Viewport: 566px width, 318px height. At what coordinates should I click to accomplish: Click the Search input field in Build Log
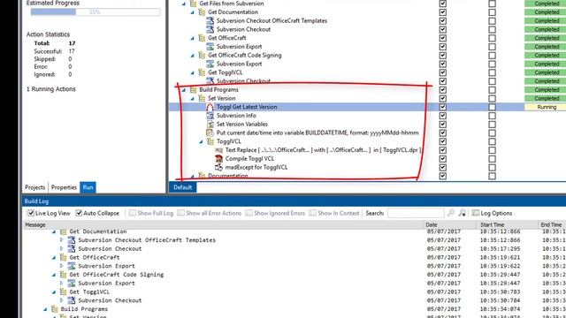(x=416, y=213)
